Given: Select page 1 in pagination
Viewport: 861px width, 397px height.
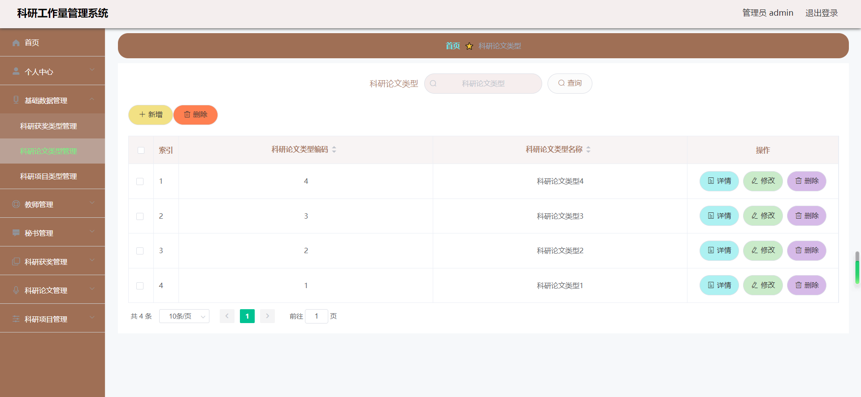Looking at the screenshot, I should tap(247, 316).
